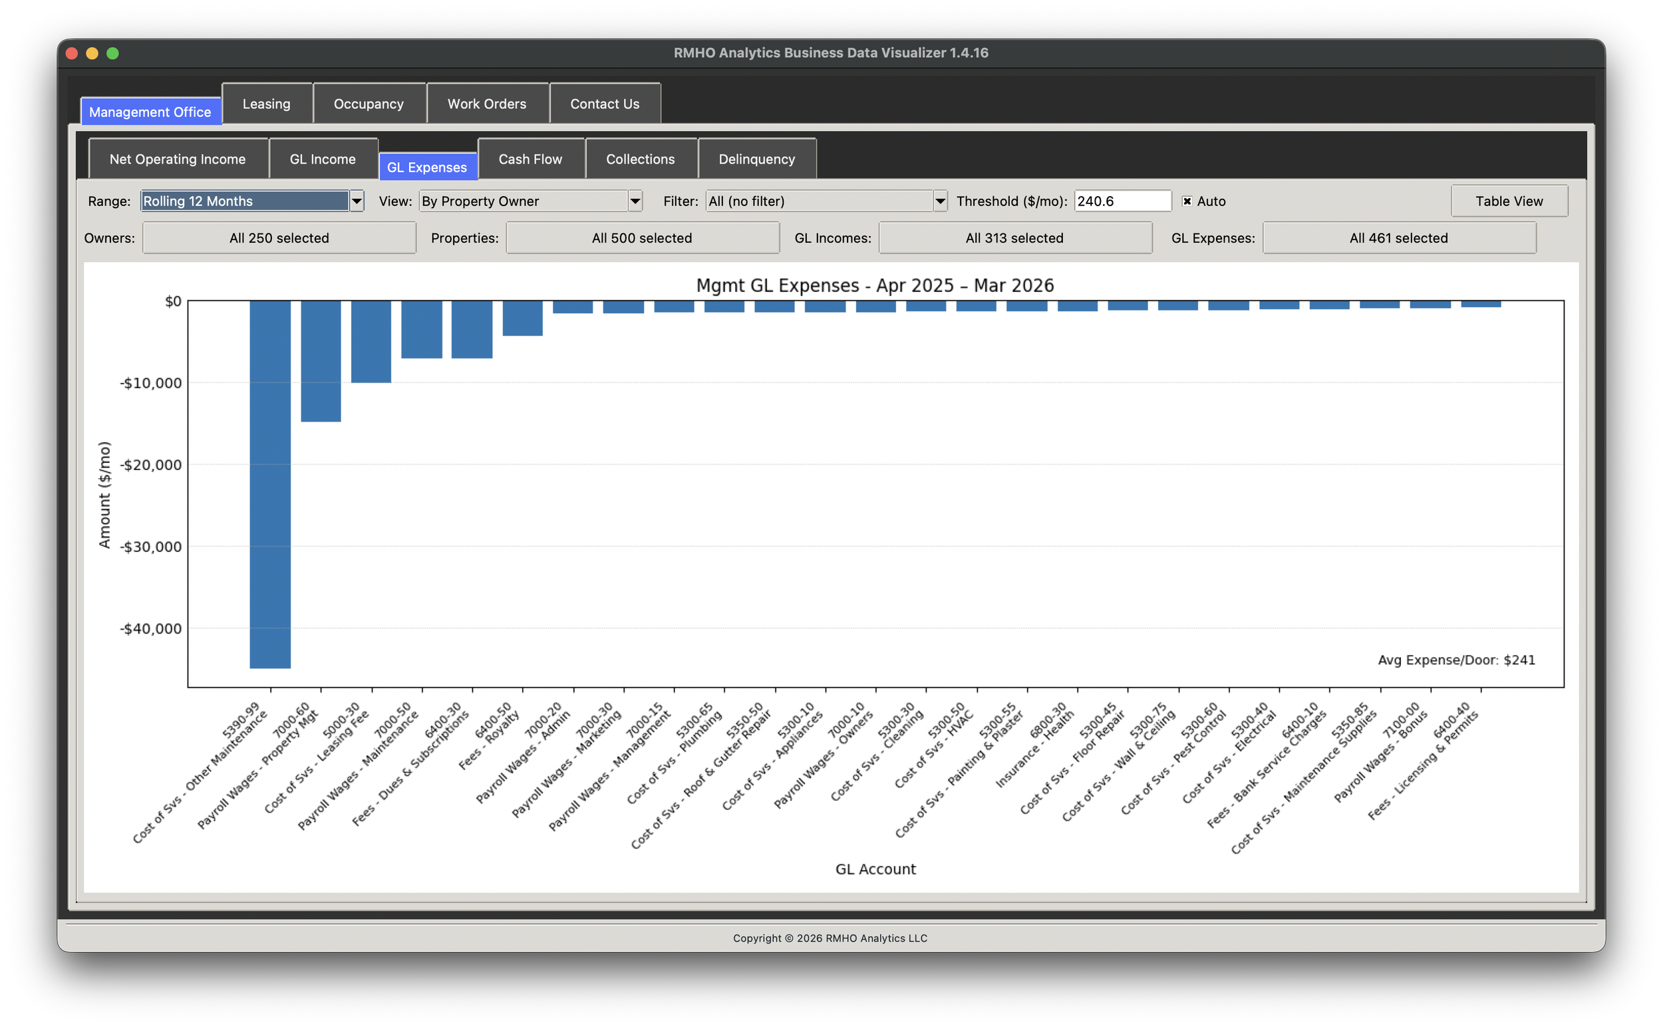Toggle the Auto threshold checkbox

[x=1187, y=201]
